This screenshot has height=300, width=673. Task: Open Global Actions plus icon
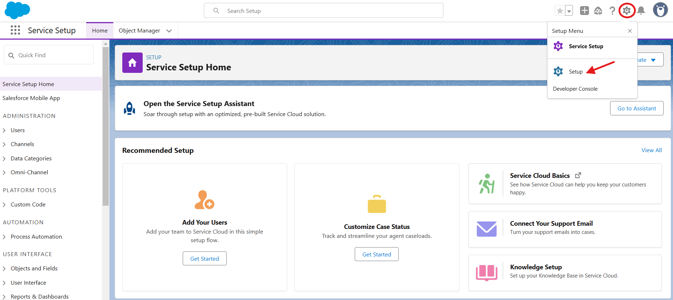pyautogui.click(x=584, y=11)
